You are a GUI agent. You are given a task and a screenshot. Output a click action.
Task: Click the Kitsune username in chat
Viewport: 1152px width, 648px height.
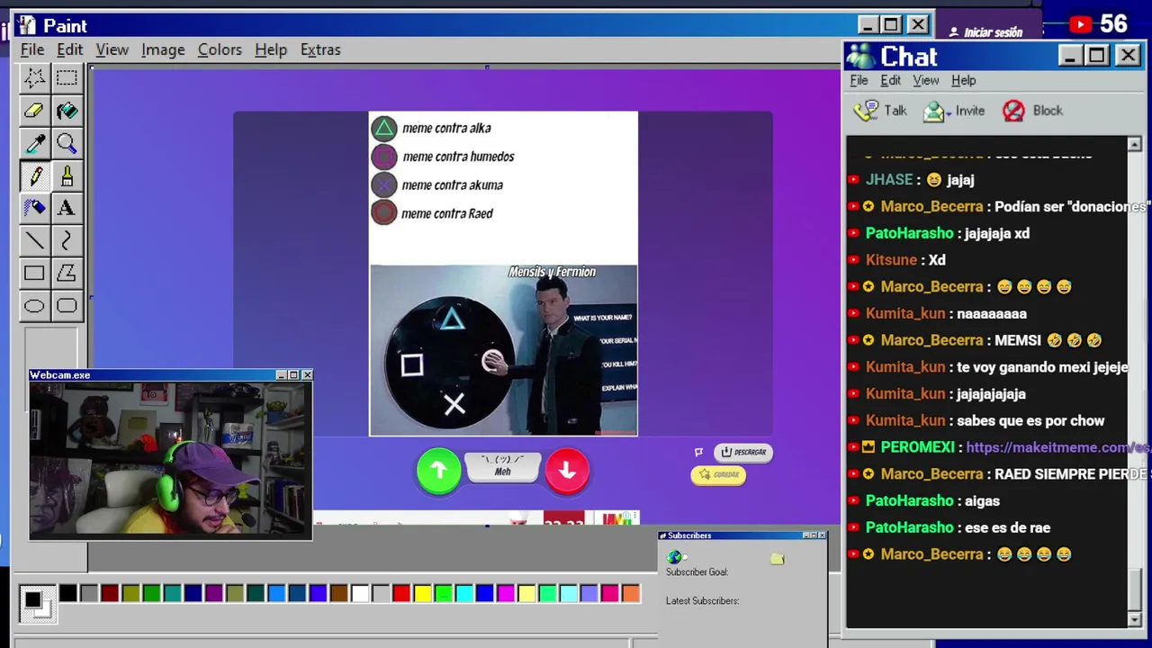pyautogui.click(x=891, y=260)
